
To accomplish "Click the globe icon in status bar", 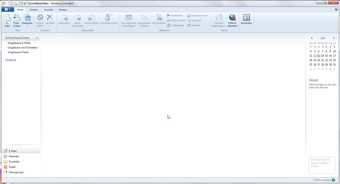I will [334, 180].
